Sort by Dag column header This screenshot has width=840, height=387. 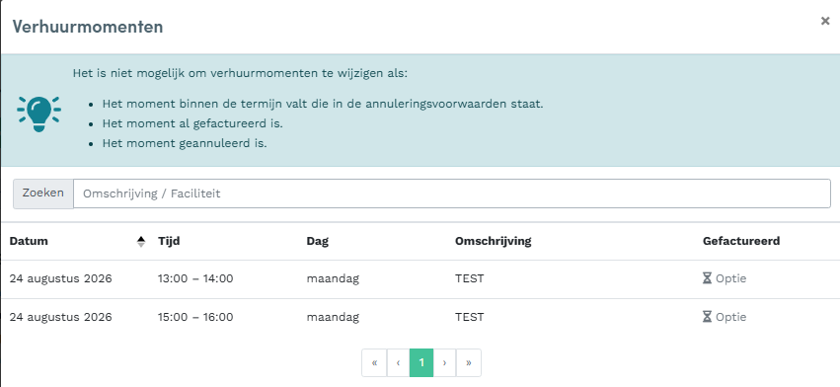[x=317, y=241]
